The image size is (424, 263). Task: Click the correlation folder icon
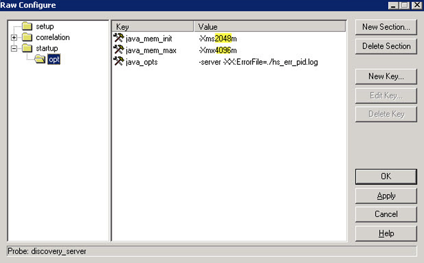tap(27, 37)
